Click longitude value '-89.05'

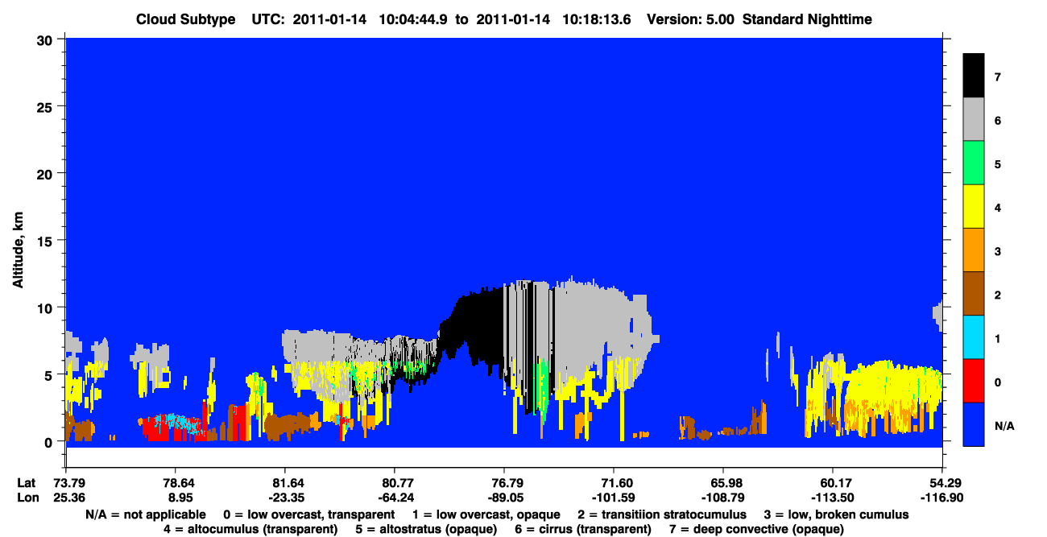504,498
